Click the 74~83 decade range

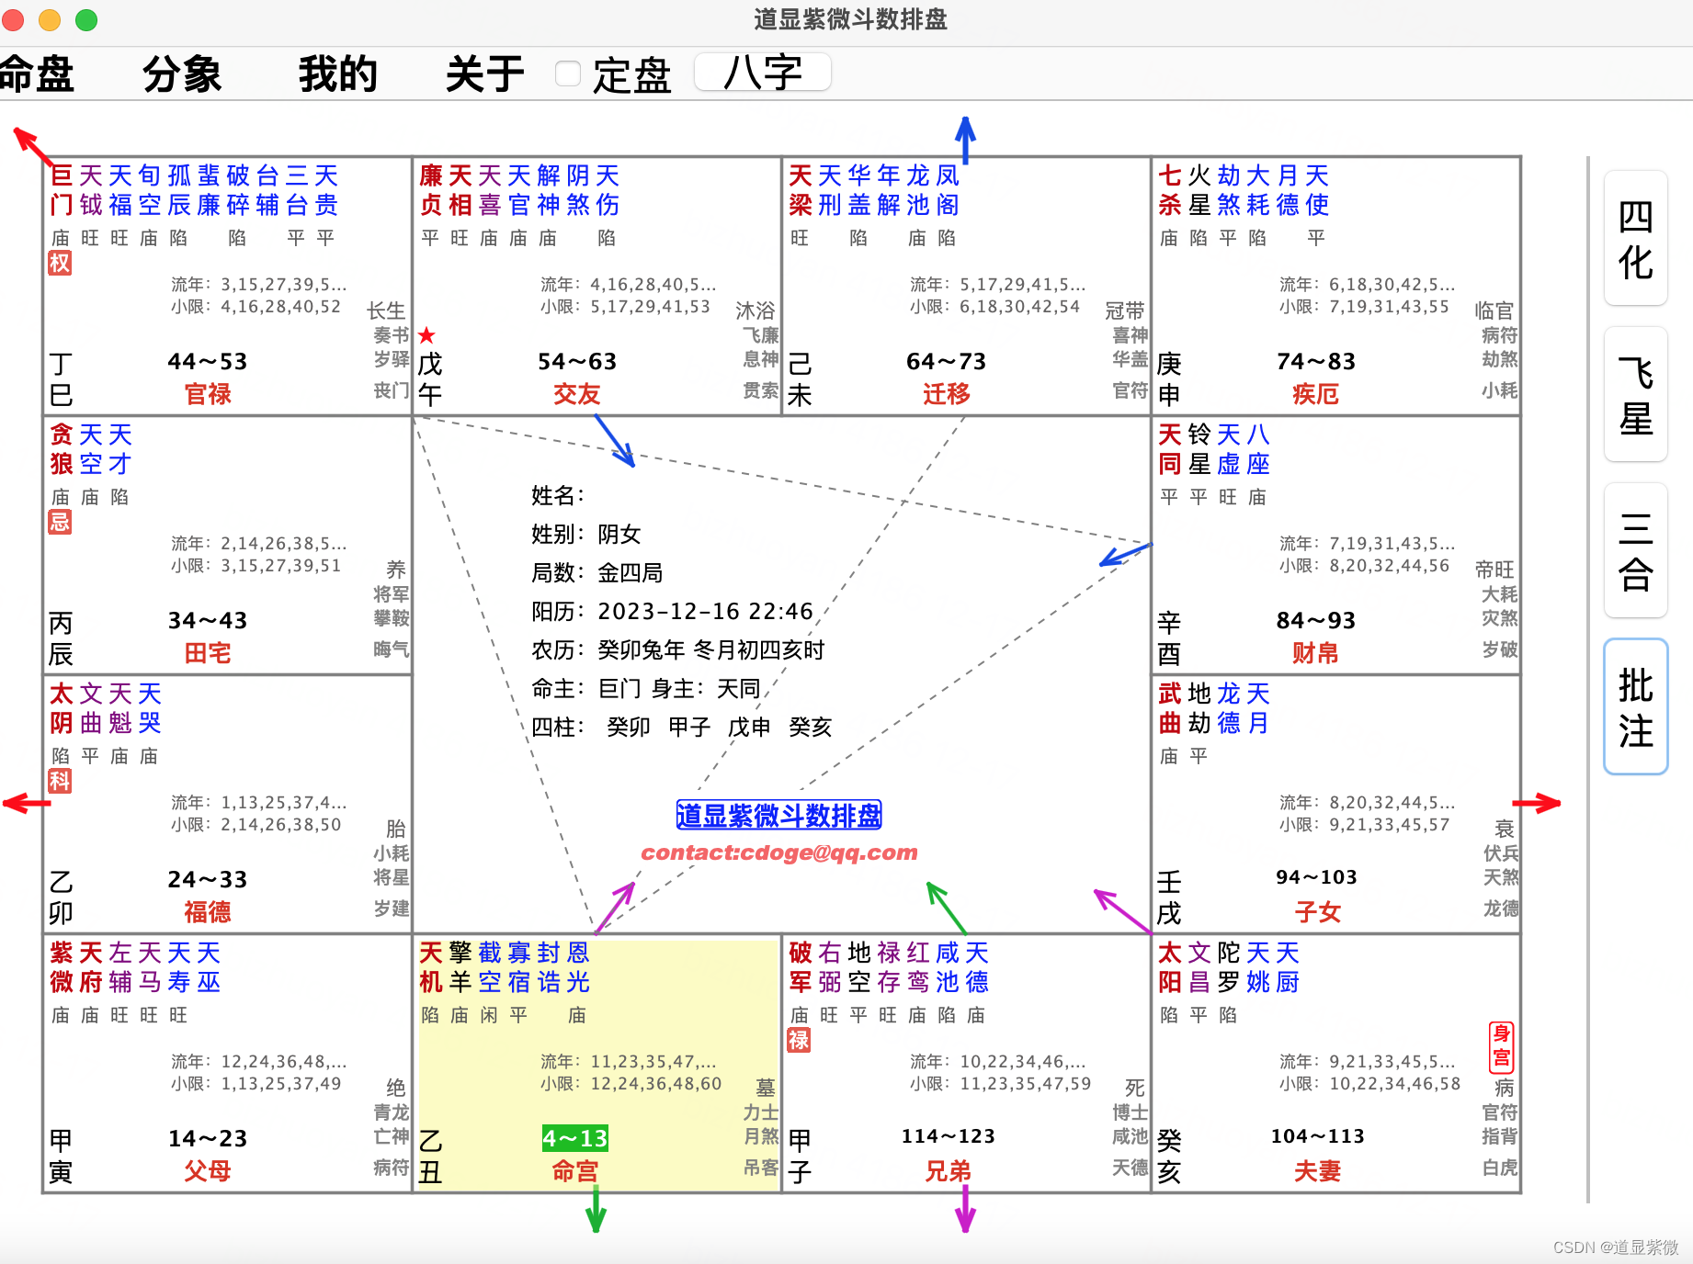(x=1316, y=362)
